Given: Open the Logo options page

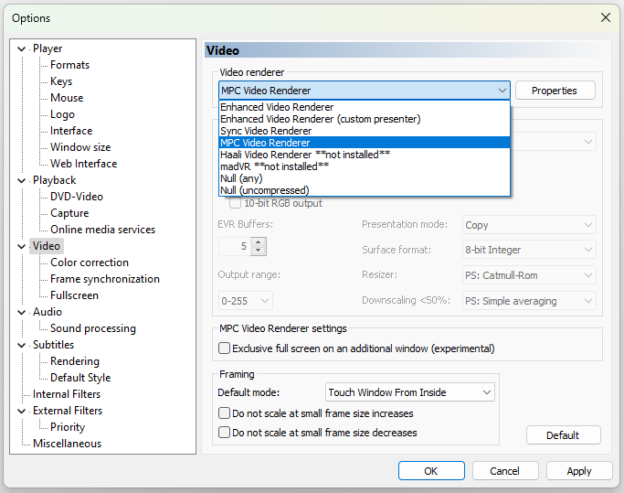Looking at the screenshot, I should (62, 114).
